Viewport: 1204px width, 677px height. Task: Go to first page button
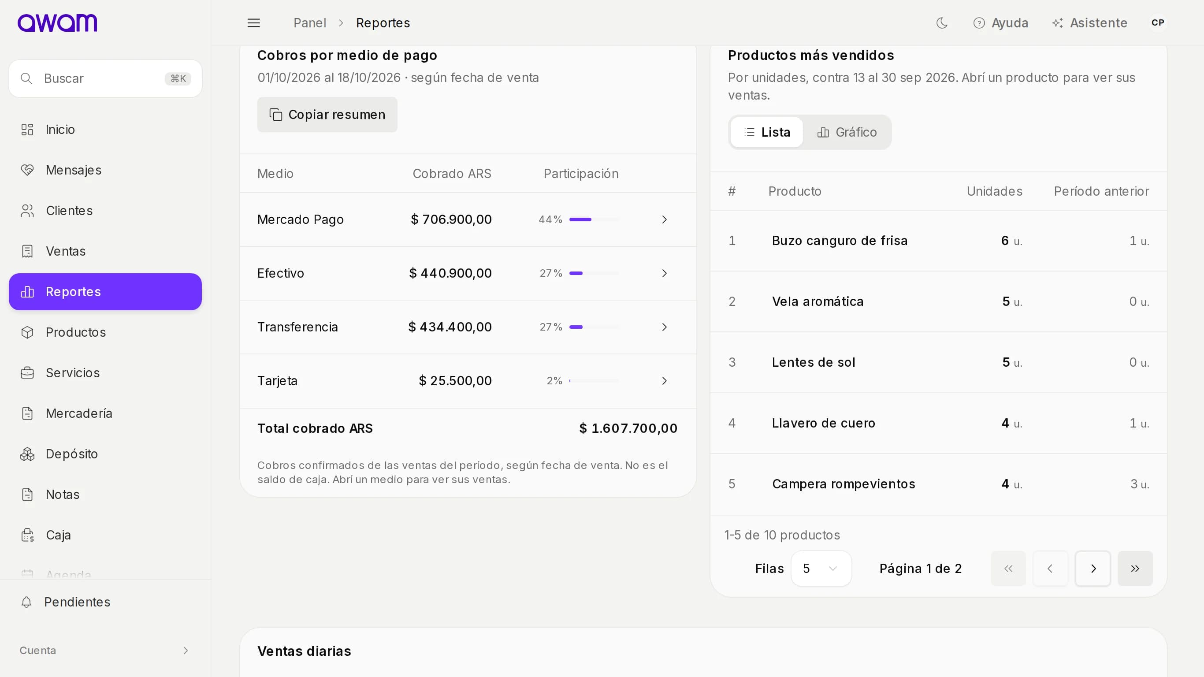1008,569
